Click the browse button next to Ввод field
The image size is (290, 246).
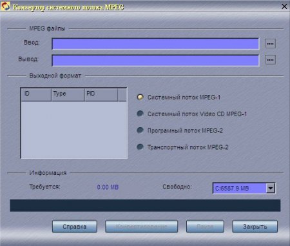point(270,44)
